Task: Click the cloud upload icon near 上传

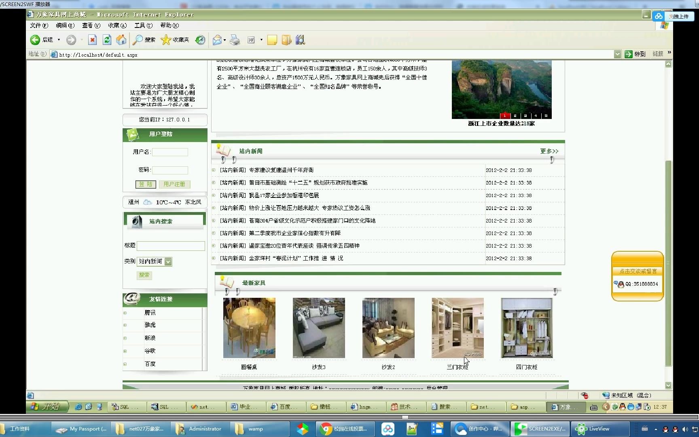Action: [x=659, y=16]
